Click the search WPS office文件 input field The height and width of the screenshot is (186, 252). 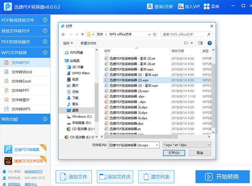tap(186, 35)
